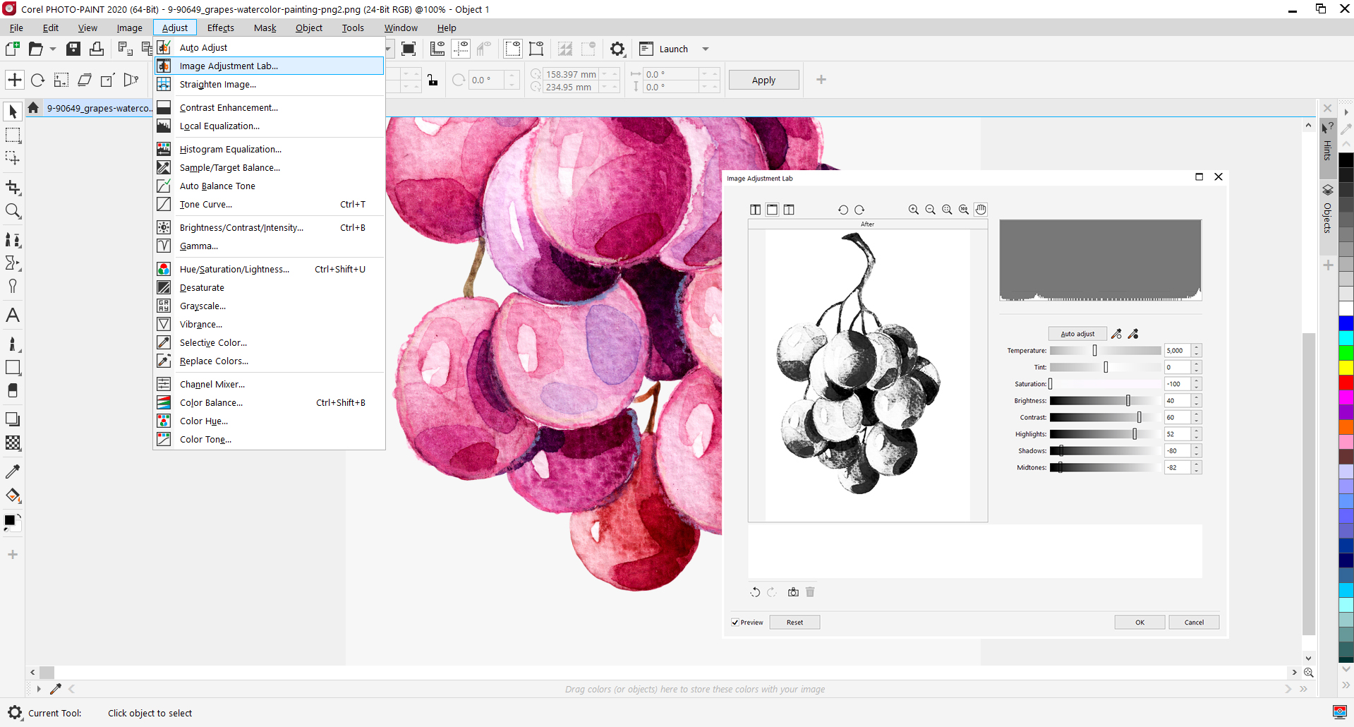This screenshot has width=1354, height=727.
Task: Take a snapshot in the Image Adjustment Lab
Action: 793,591
